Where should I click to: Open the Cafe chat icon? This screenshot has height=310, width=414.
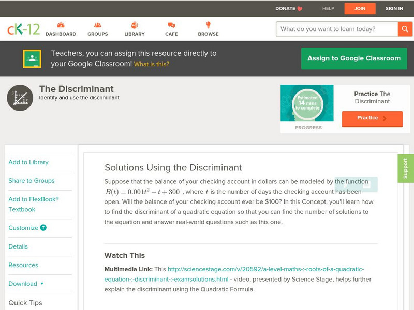click(171, 25)
